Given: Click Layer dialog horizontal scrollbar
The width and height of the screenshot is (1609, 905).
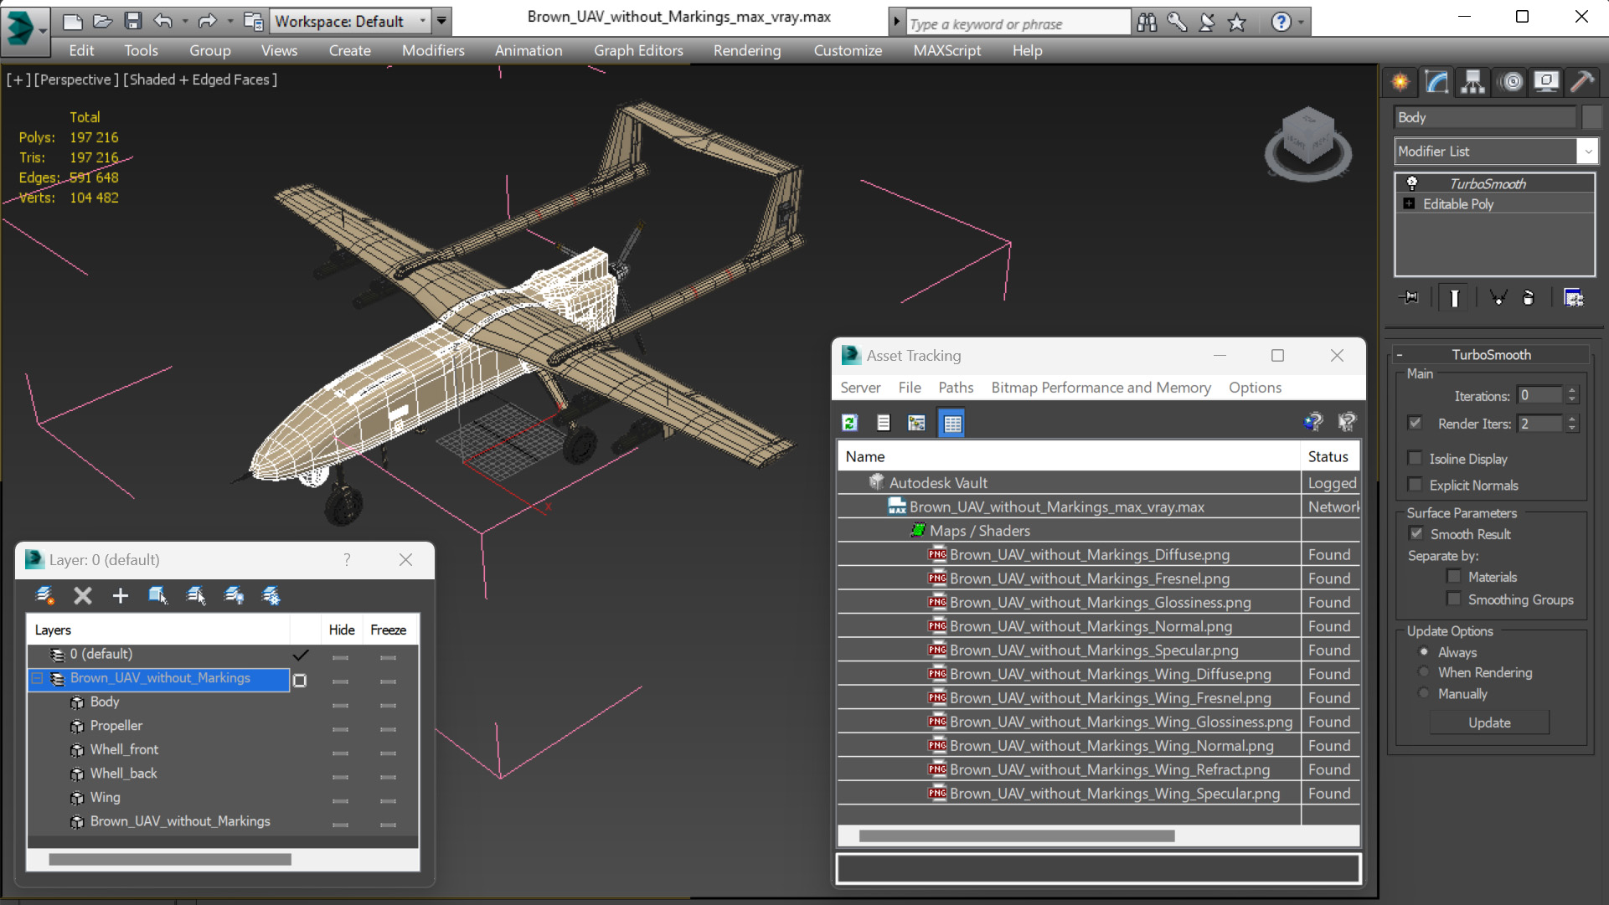Looking at the screenshot, I should coord(170,859).
